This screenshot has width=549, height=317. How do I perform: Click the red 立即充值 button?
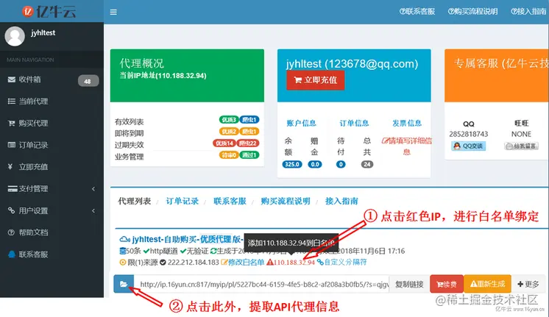pyautogui.click(x=316, y=80)
